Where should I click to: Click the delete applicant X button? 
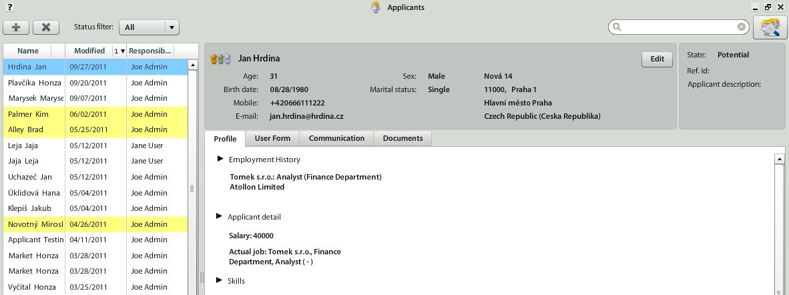(46, 27)
